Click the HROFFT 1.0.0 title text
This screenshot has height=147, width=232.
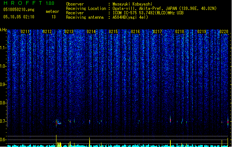click(29, 3)
